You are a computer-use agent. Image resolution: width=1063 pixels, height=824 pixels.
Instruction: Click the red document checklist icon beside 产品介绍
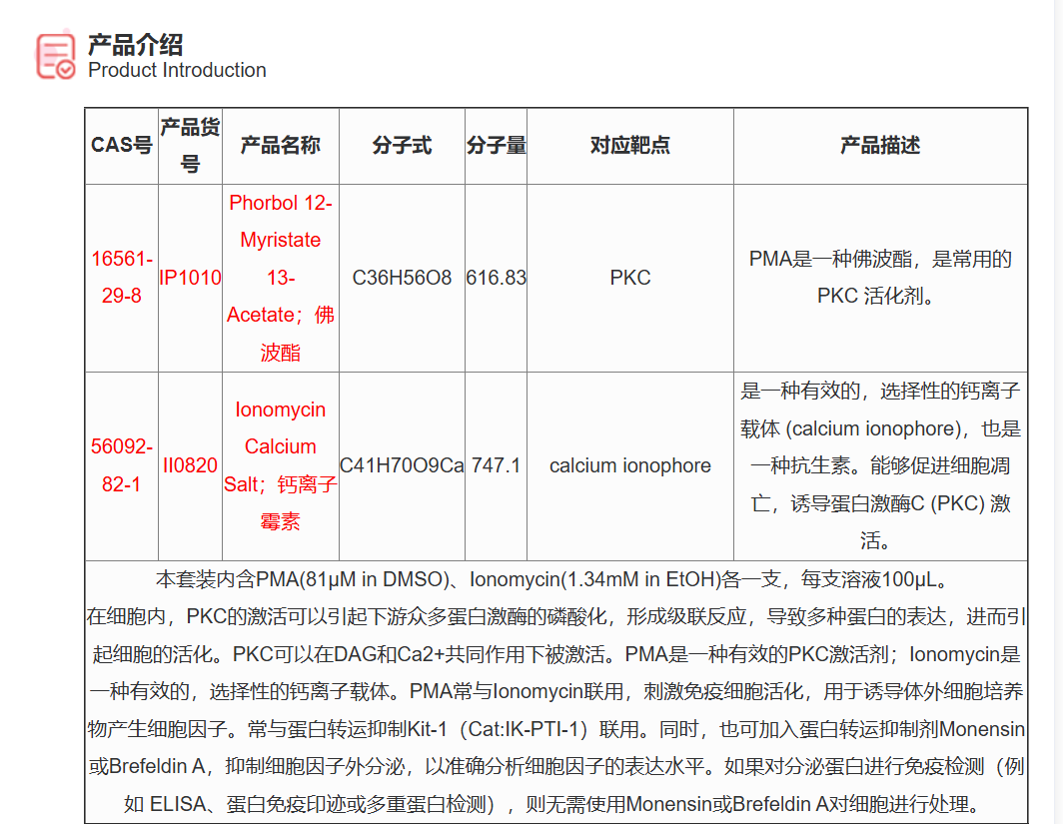coord(54,54)
